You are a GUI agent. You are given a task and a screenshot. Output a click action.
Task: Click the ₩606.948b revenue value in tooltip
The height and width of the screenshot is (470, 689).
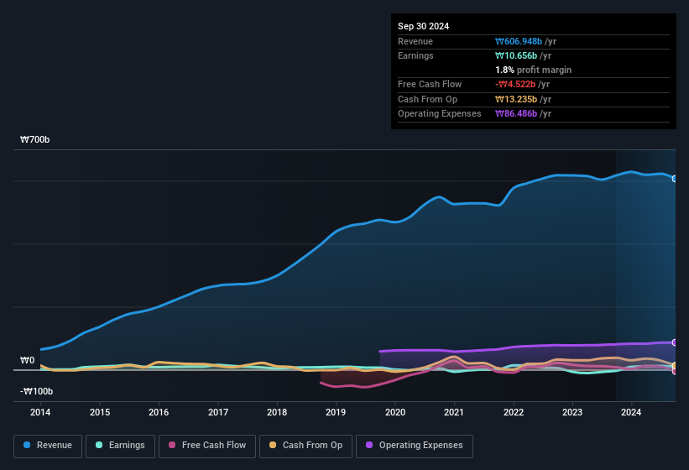(519, 41)
